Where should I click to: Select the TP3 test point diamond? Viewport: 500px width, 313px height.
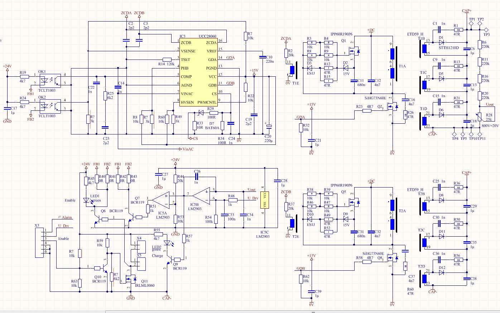[x=486, y=30]
